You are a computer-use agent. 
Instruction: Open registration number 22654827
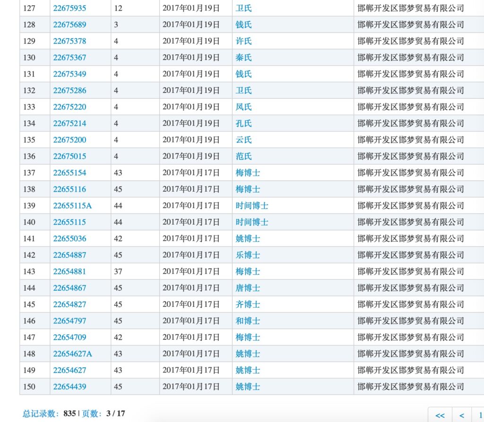coord(69,304)
